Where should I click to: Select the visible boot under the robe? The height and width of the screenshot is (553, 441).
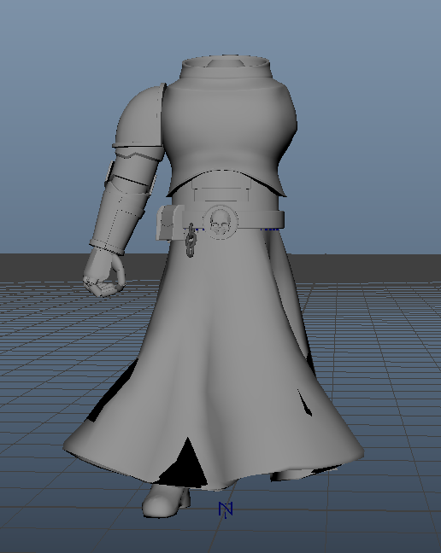[x=166, y=501]
